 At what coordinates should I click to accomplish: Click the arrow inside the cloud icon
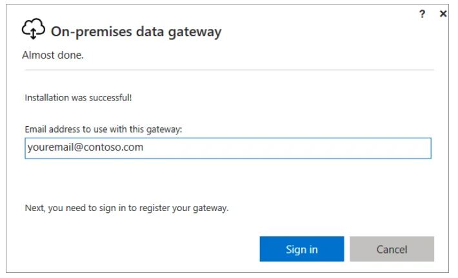coord(34,33)
